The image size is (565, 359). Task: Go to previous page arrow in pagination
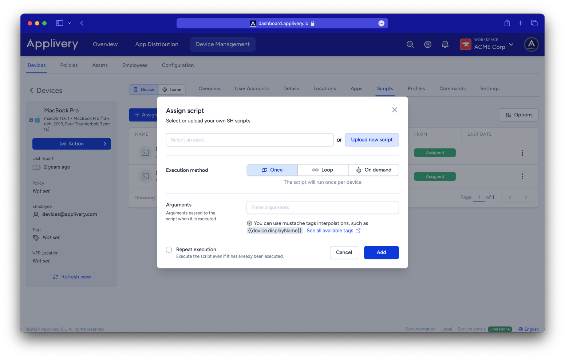tap(510, 198)
